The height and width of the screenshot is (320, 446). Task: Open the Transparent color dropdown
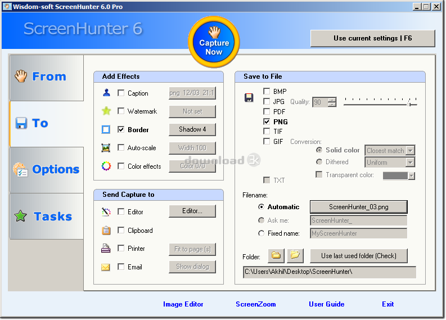411,176
